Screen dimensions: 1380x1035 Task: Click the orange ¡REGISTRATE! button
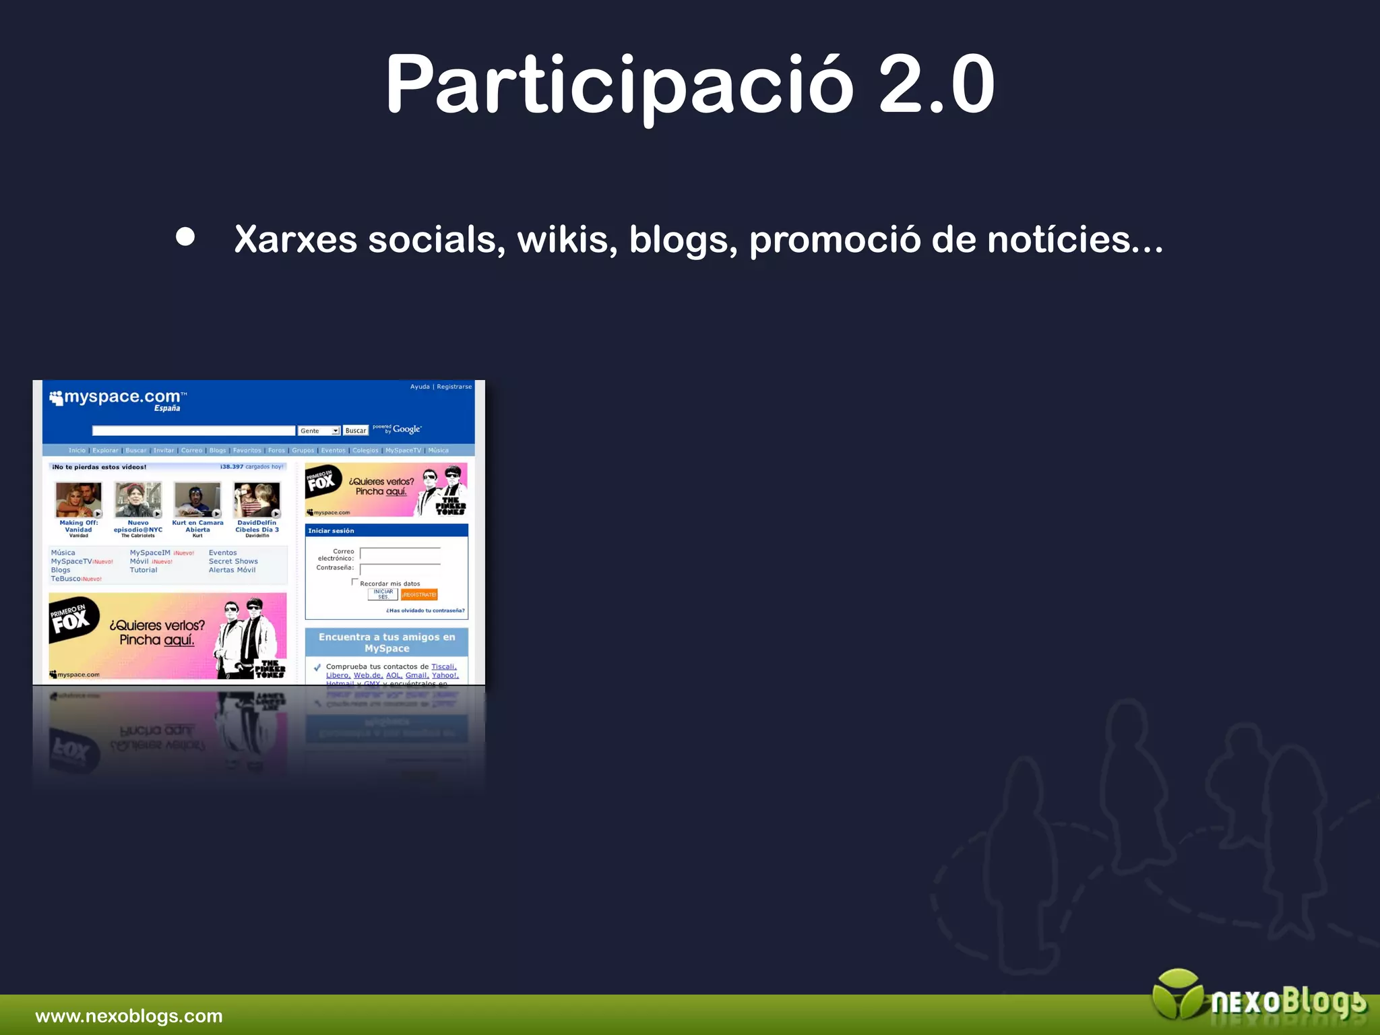pyautogui.click(x=419, y=594)
